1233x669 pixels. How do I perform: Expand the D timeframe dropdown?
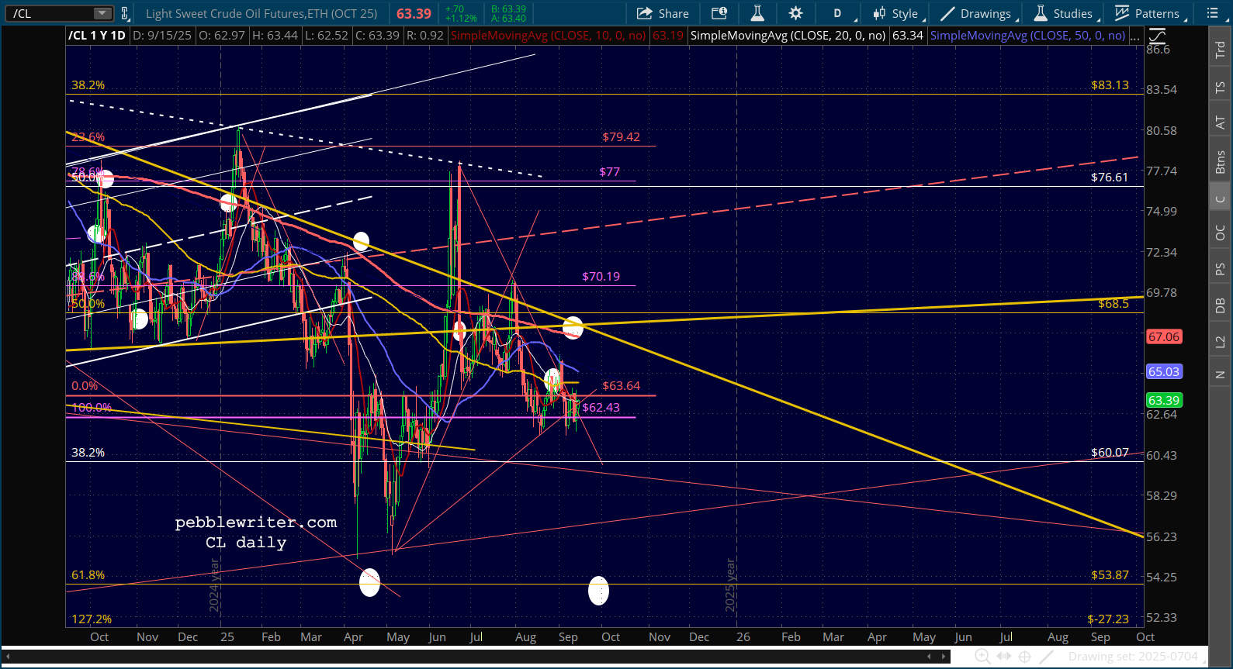[x=842, y=13]
